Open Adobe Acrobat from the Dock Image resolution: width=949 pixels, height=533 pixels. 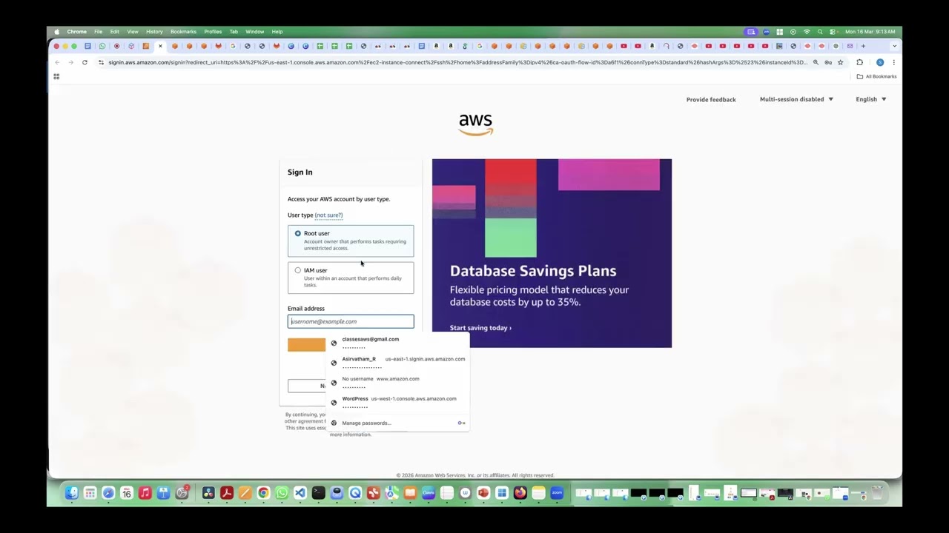coord(227,493)
